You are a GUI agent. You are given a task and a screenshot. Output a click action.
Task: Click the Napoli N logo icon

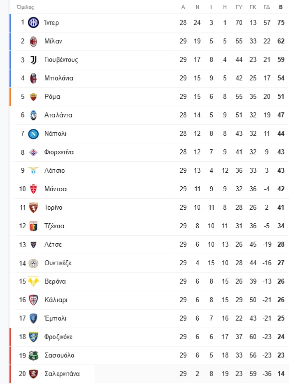click(x=33, y=134)
